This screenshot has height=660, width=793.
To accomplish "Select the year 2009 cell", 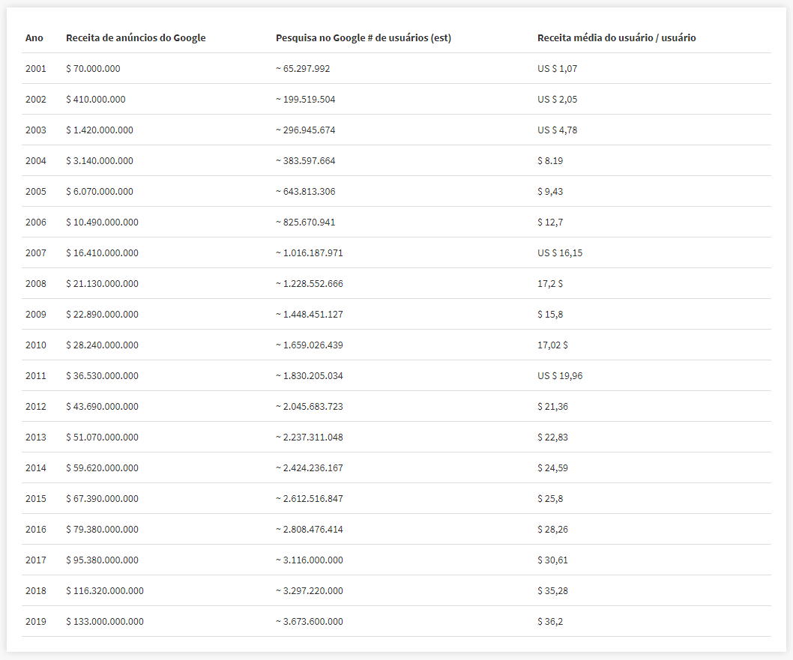I will click(36, 315).
